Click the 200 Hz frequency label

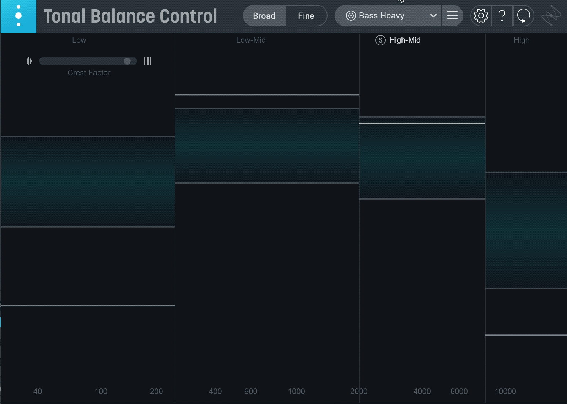(x=156, y=391)
